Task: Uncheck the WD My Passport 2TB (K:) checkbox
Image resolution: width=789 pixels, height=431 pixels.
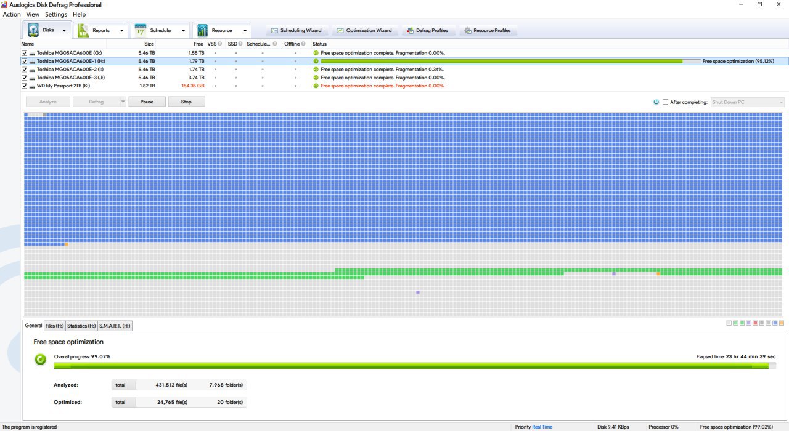Action: click(25, 86)
